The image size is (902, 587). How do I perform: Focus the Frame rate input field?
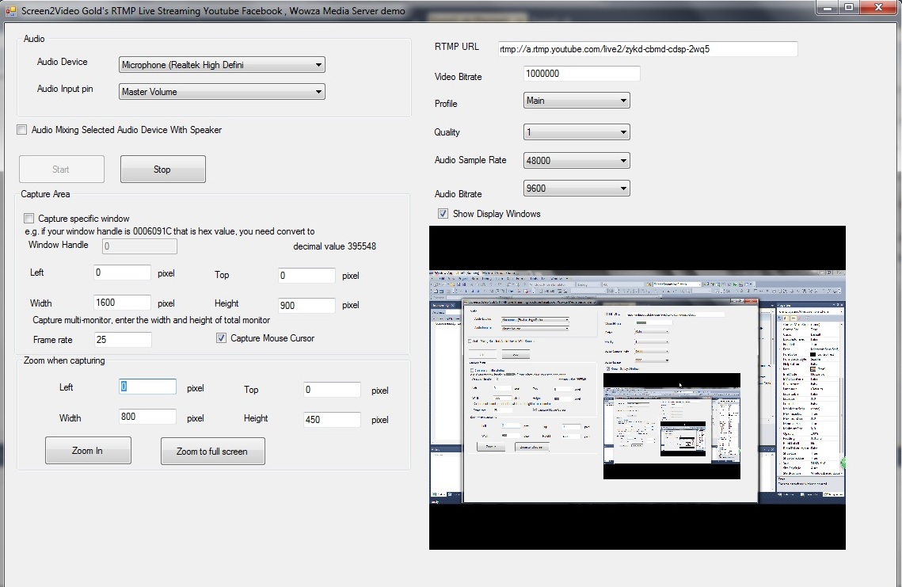coord(123,340)
